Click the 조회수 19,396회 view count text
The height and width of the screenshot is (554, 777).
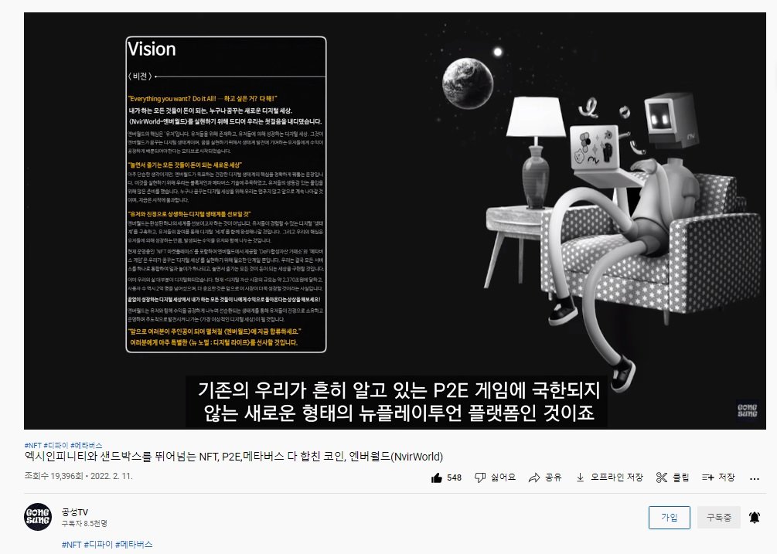[53, 476]
